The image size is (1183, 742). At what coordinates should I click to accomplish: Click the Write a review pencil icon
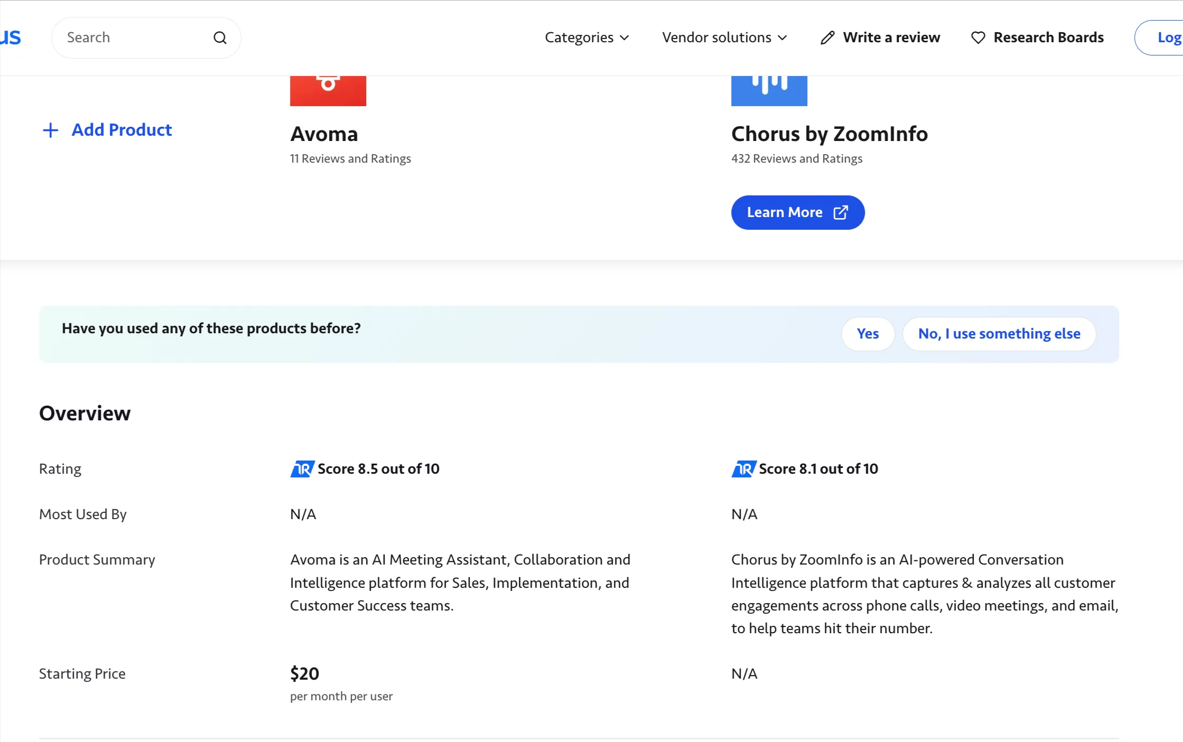point(827,37)
